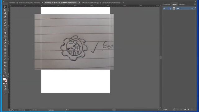The height and width of the screenshot is (112, 199).
Task: Expand the toolbar collapse arrows
Action: [x=3, y=1]
